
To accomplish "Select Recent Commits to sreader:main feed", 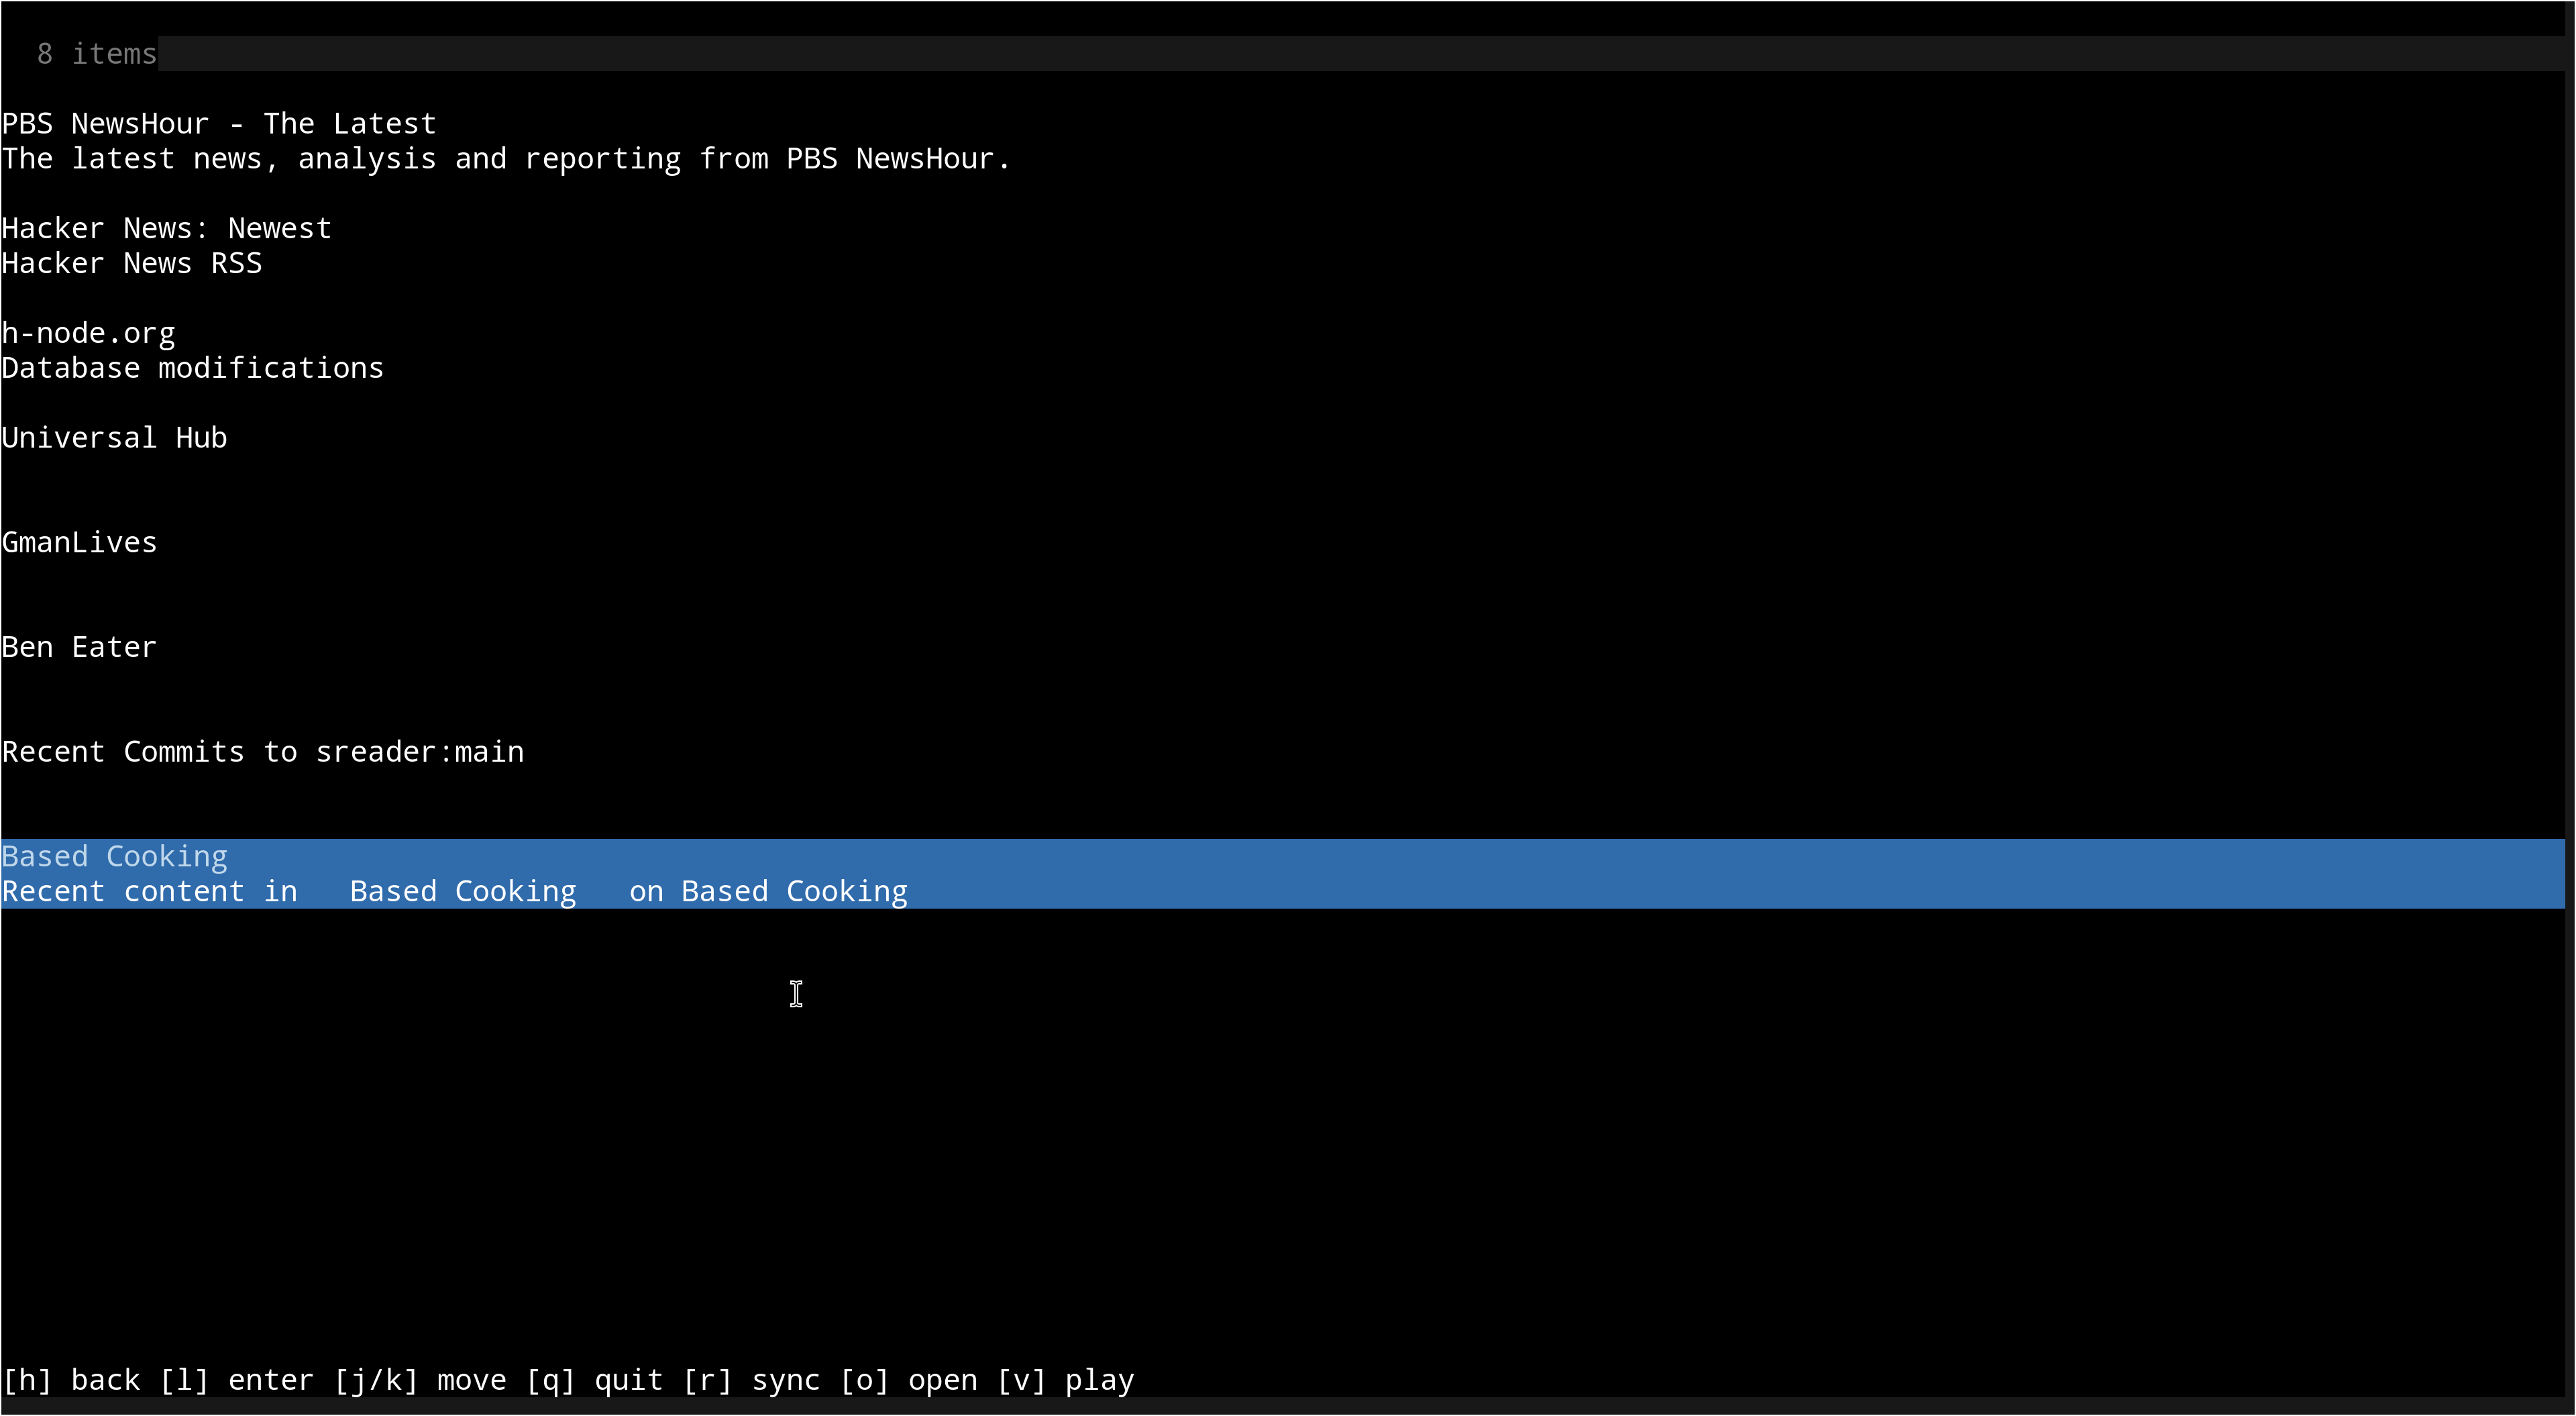I will tap(263, 752).
